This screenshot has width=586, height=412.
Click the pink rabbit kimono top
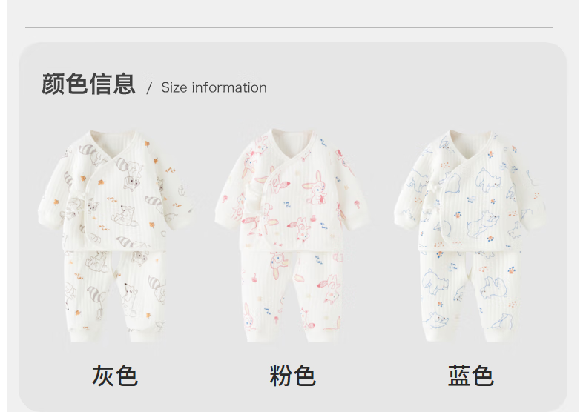click(292, 190)
